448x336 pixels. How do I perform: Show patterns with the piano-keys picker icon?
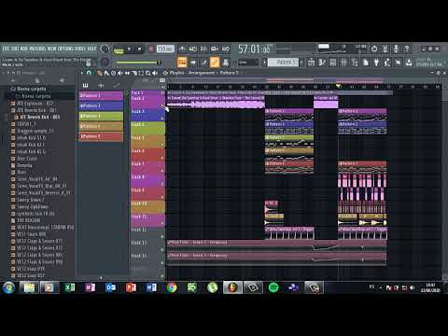(x=85, y=85)
